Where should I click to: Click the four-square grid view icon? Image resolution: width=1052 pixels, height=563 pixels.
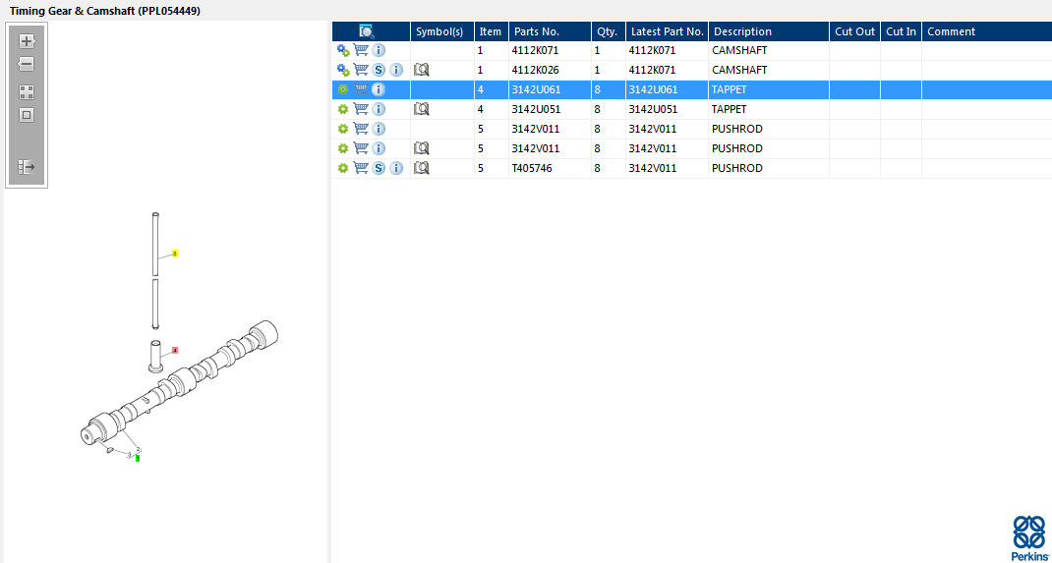tap(27, 92)
